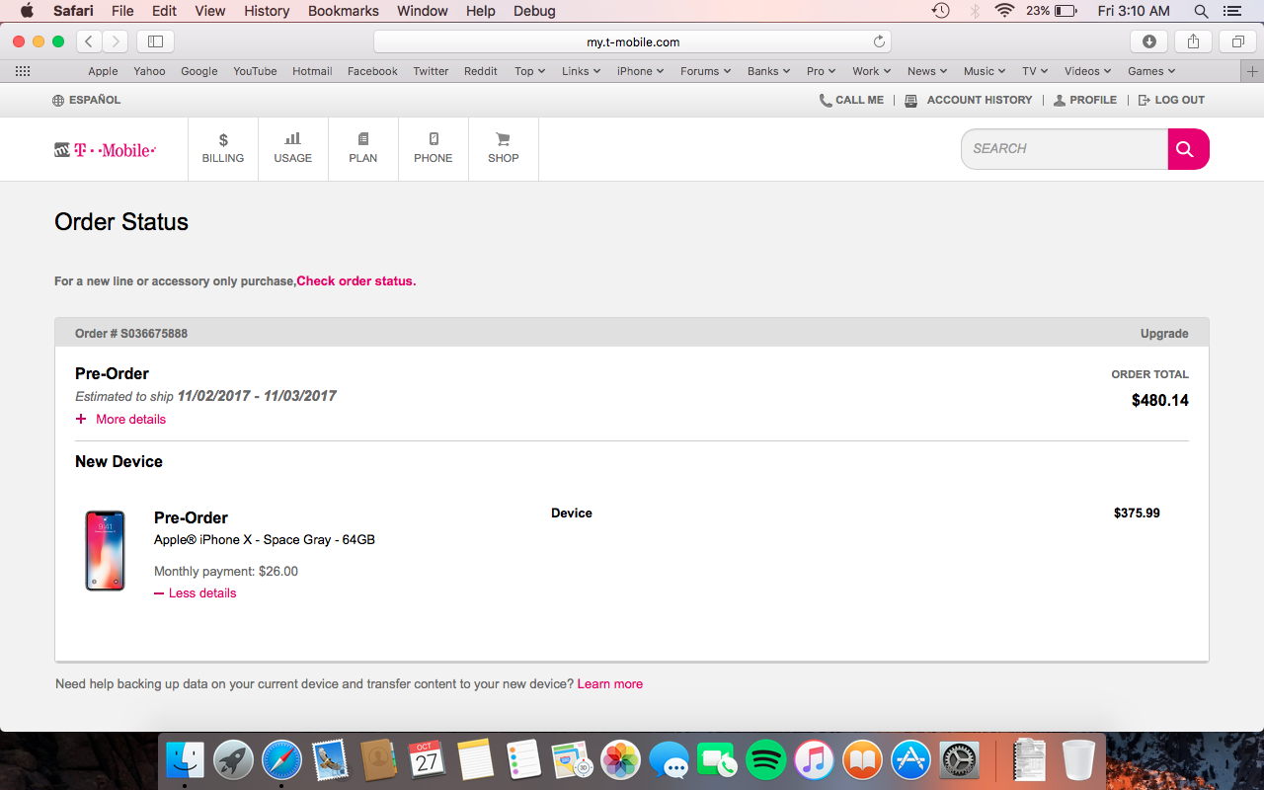Open System Preferences from the dock
Image resolution: width=1264 pixels, height=790 pixels.
[x=959, y=759]
